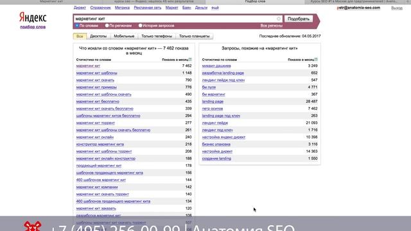This screenshot has width=411, height=231.
Task: Click 'Последнее обновление: 04.05.2017' text
Action: tap(290, 36)
